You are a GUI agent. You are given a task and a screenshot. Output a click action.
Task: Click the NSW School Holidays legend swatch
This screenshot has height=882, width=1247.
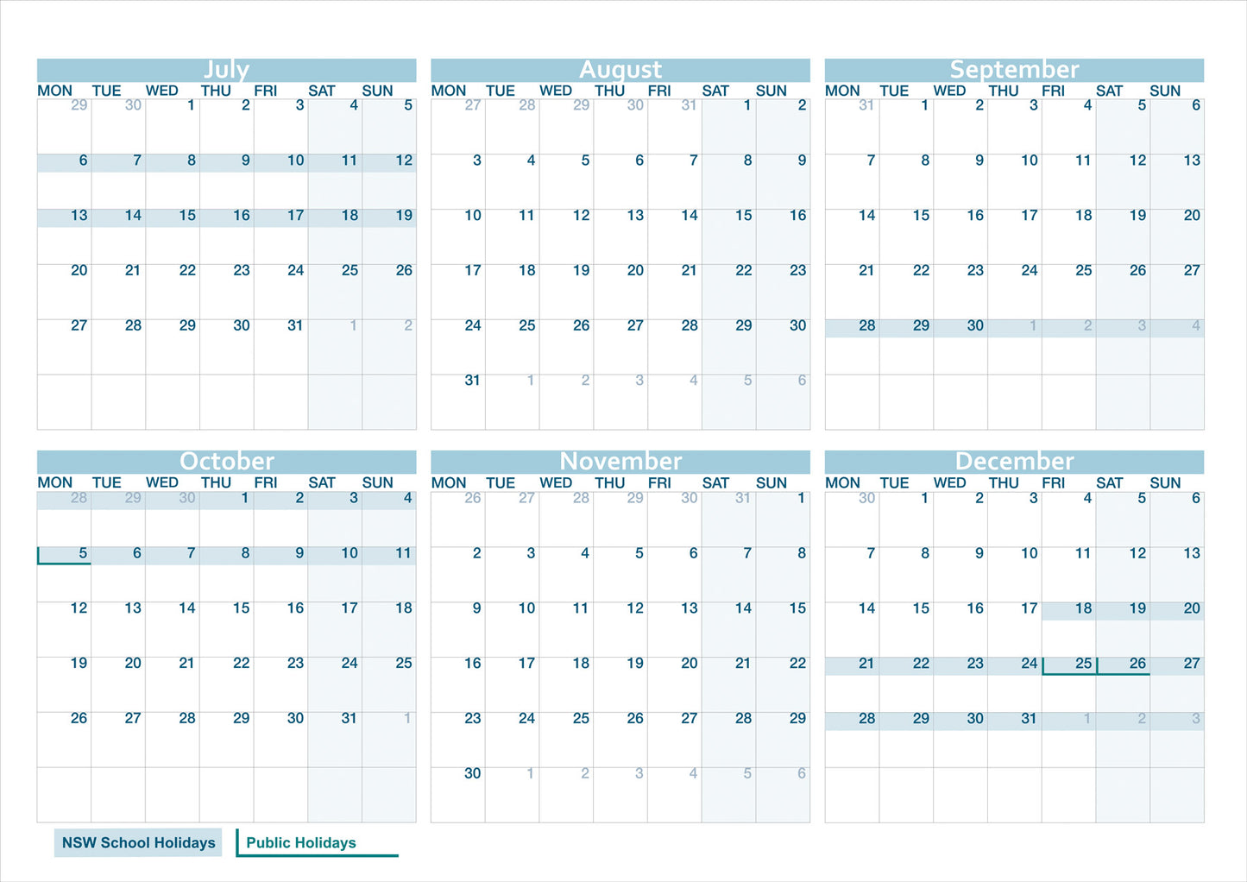click(138, 842)
